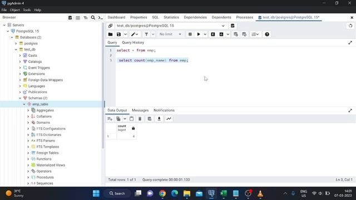356x200 pixels.
Task: Open Excel from taskbar
Action: 224,193
